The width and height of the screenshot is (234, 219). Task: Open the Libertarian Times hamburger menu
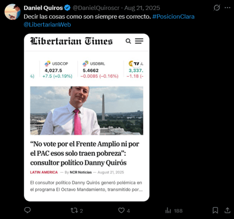pyautogui.click(x=139, y=41)
